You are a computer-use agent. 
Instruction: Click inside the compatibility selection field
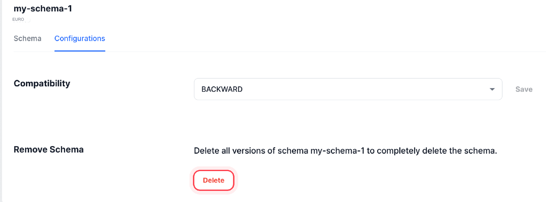pyautogui.click(x=310, y=89)
